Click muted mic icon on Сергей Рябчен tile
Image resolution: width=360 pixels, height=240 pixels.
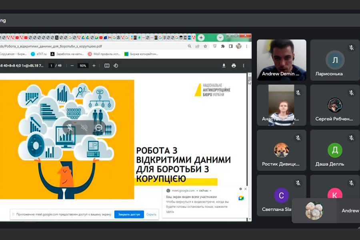[351, 93]
